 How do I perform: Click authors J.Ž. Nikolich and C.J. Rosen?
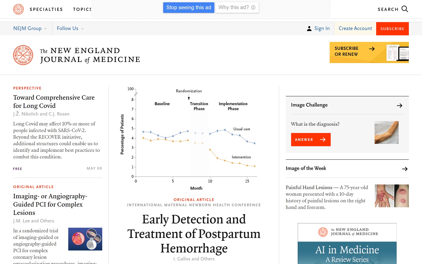coord(41,114)
